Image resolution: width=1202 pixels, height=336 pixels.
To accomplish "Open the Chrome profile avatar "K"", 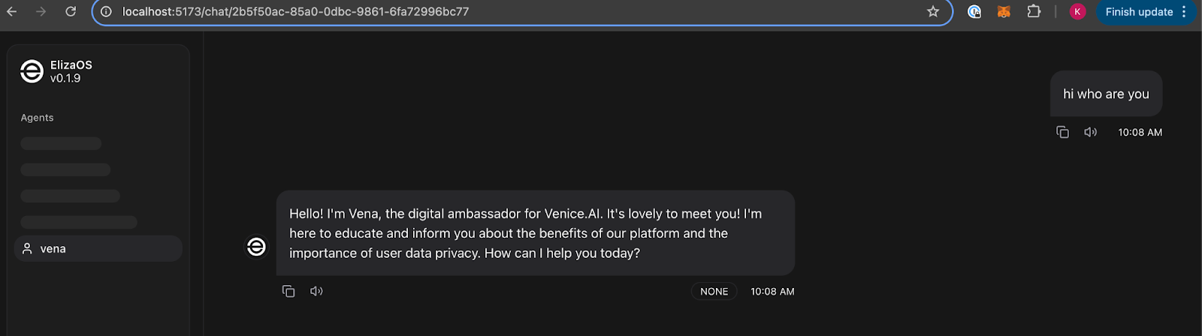I will 1077,12.
